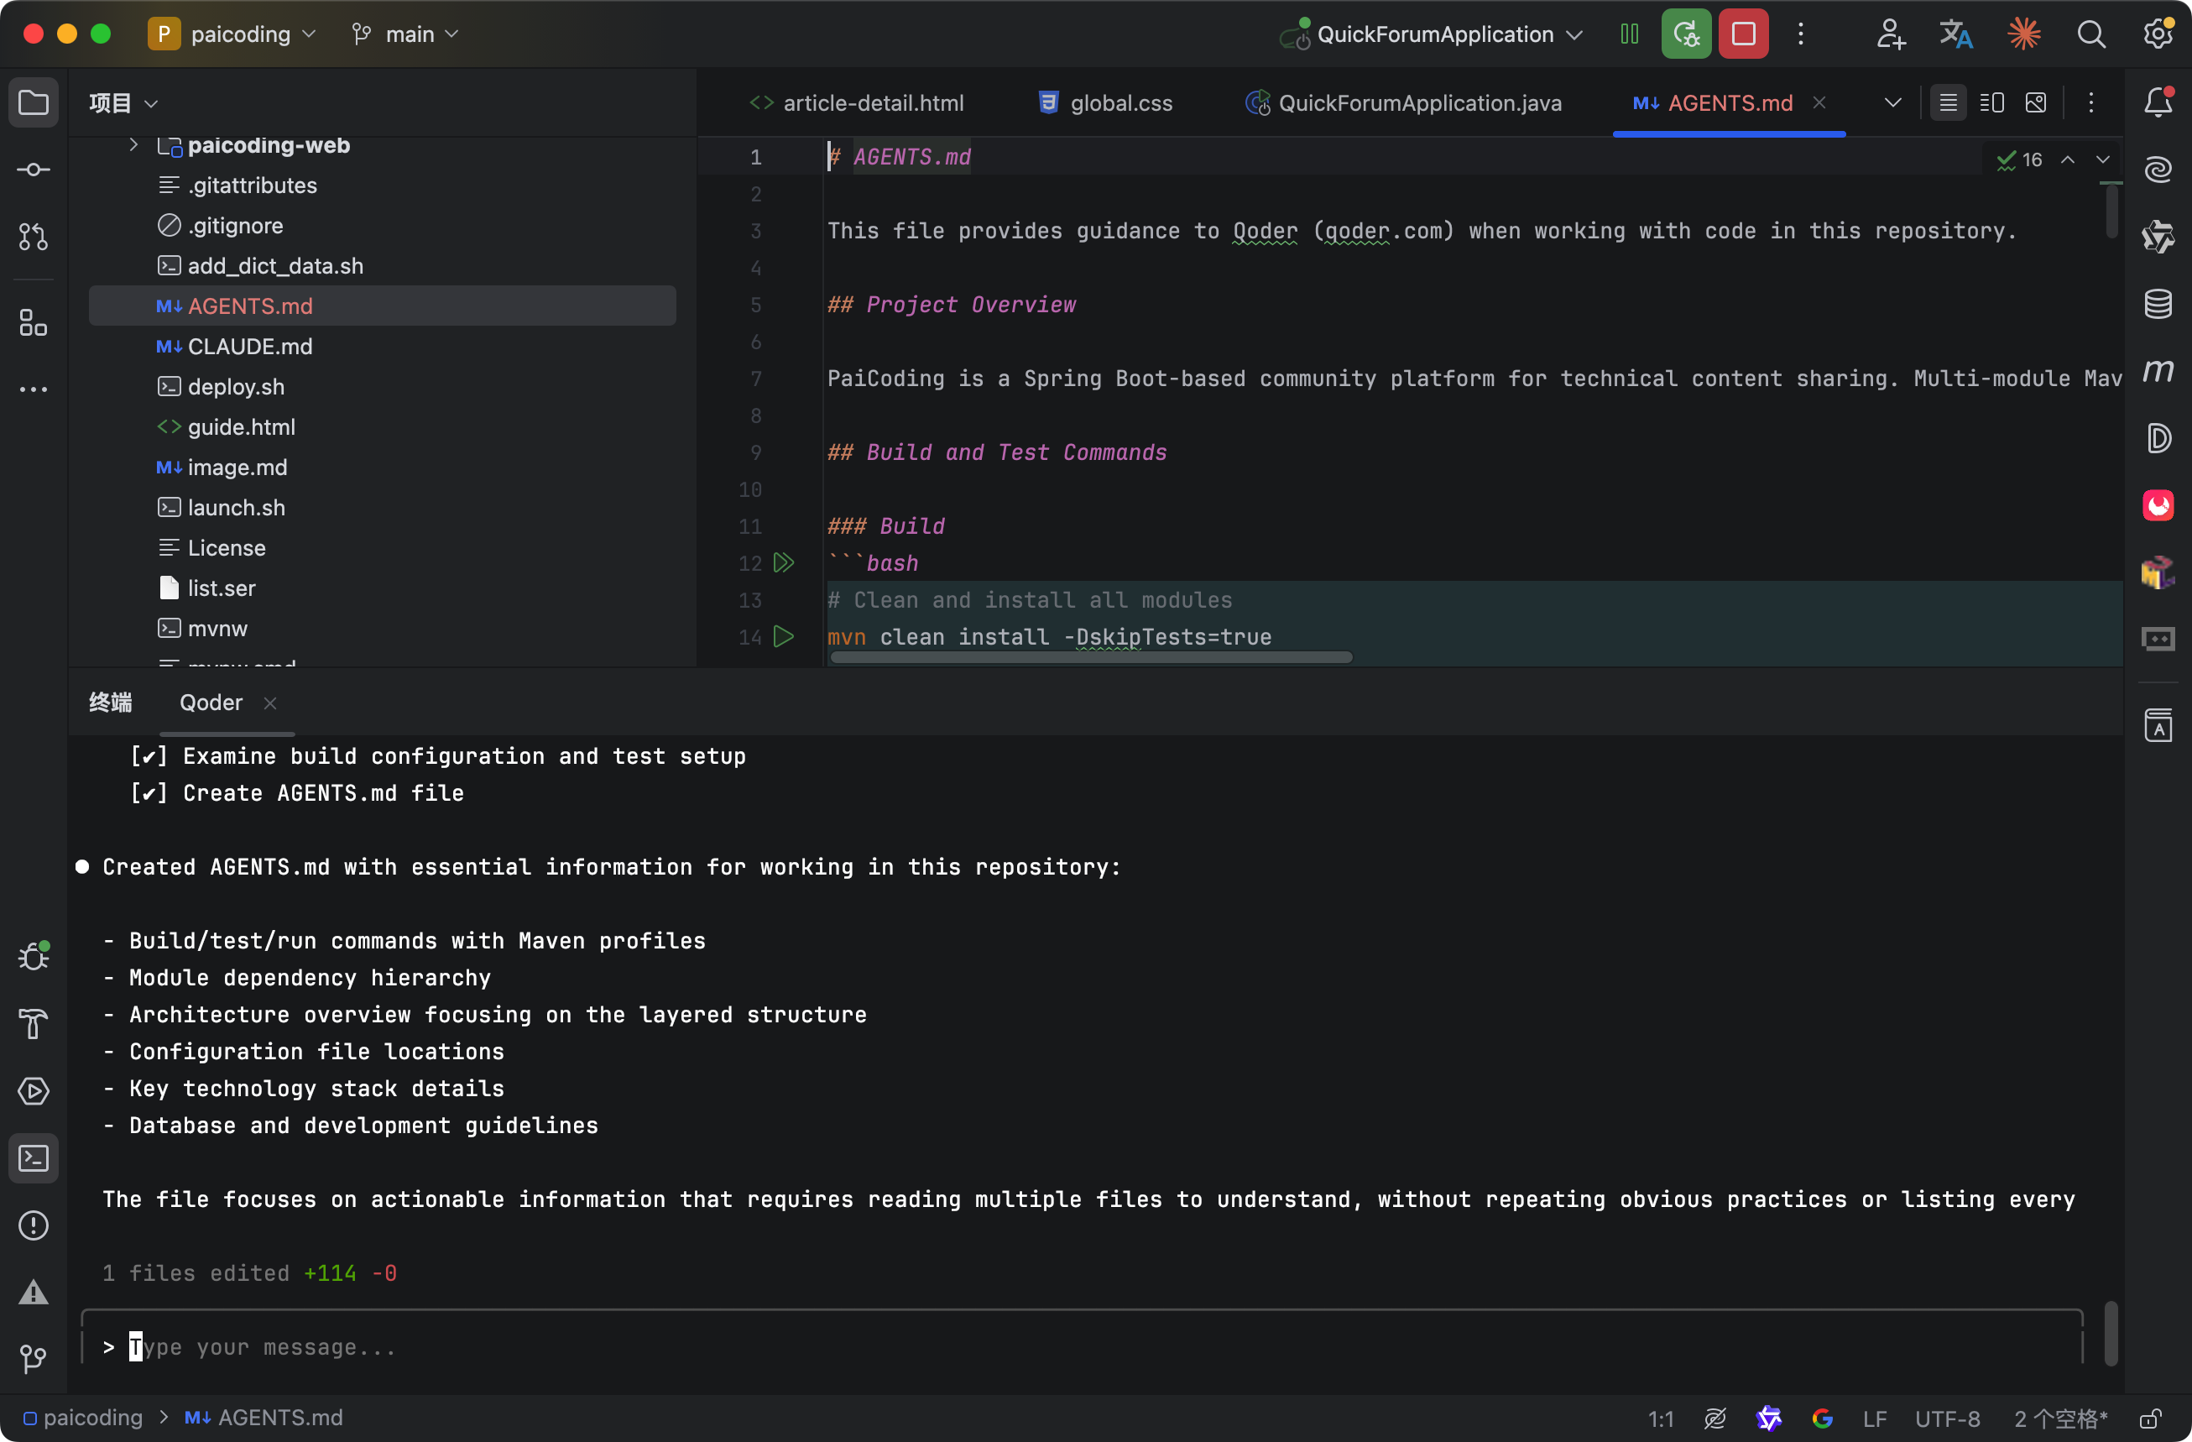This screenshot has height=1442, width=2192.
Task: Switch to editor and preview mode
Action: [1992, 102]
